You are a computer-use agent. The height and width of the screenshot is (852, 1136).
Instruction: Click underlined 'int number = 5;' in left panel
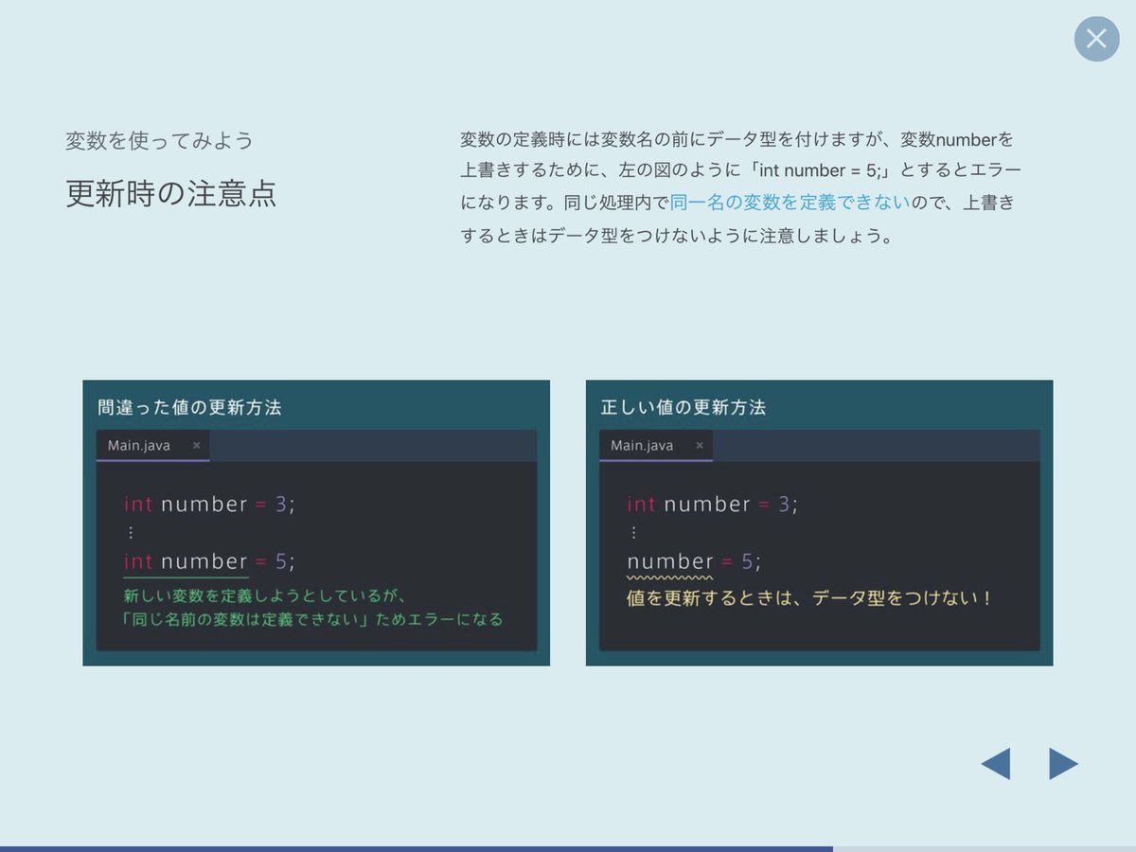point(209,561)
